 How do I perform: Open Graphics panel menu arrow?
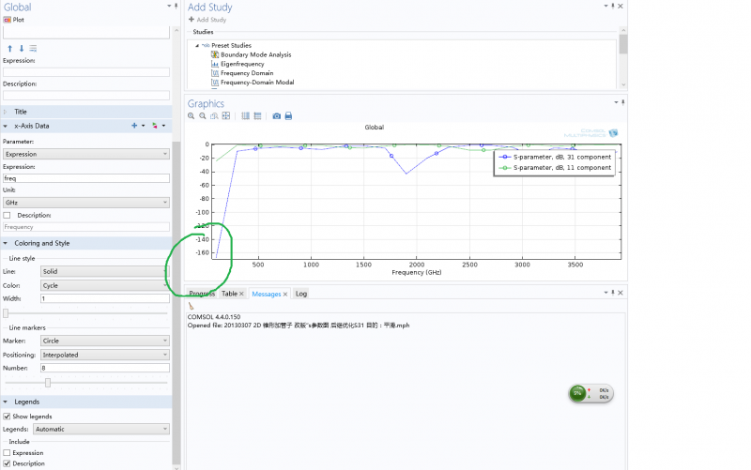pos(616,102)
